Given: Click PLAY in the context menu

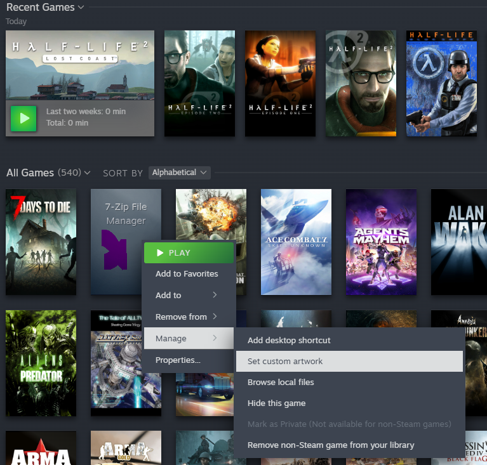Looking at the screenshot, I should tap(189, 252).
